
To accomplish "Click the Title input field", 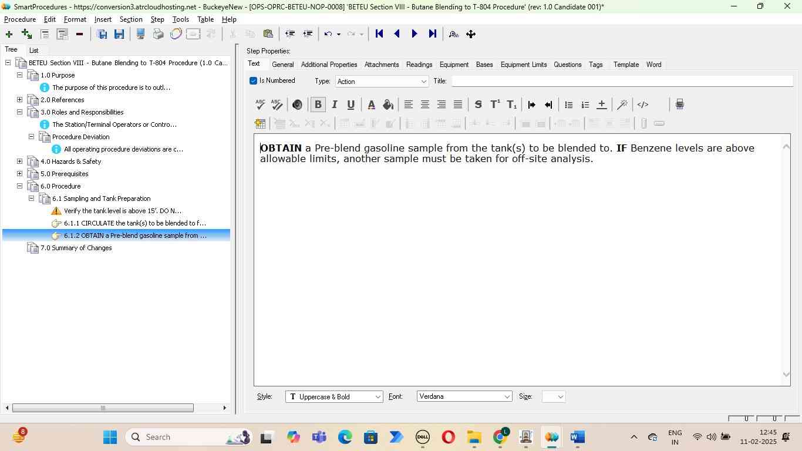I will [x=622, y=81].
